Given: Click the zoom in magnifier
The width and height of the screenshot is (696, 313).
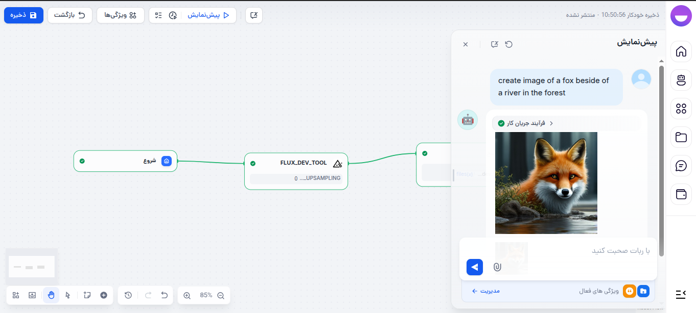Looking at the screenshot, I should 187,295.
